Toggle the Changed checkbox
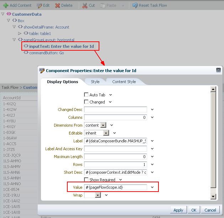Viewport: 224px width, 218px height. click(86, 102)
